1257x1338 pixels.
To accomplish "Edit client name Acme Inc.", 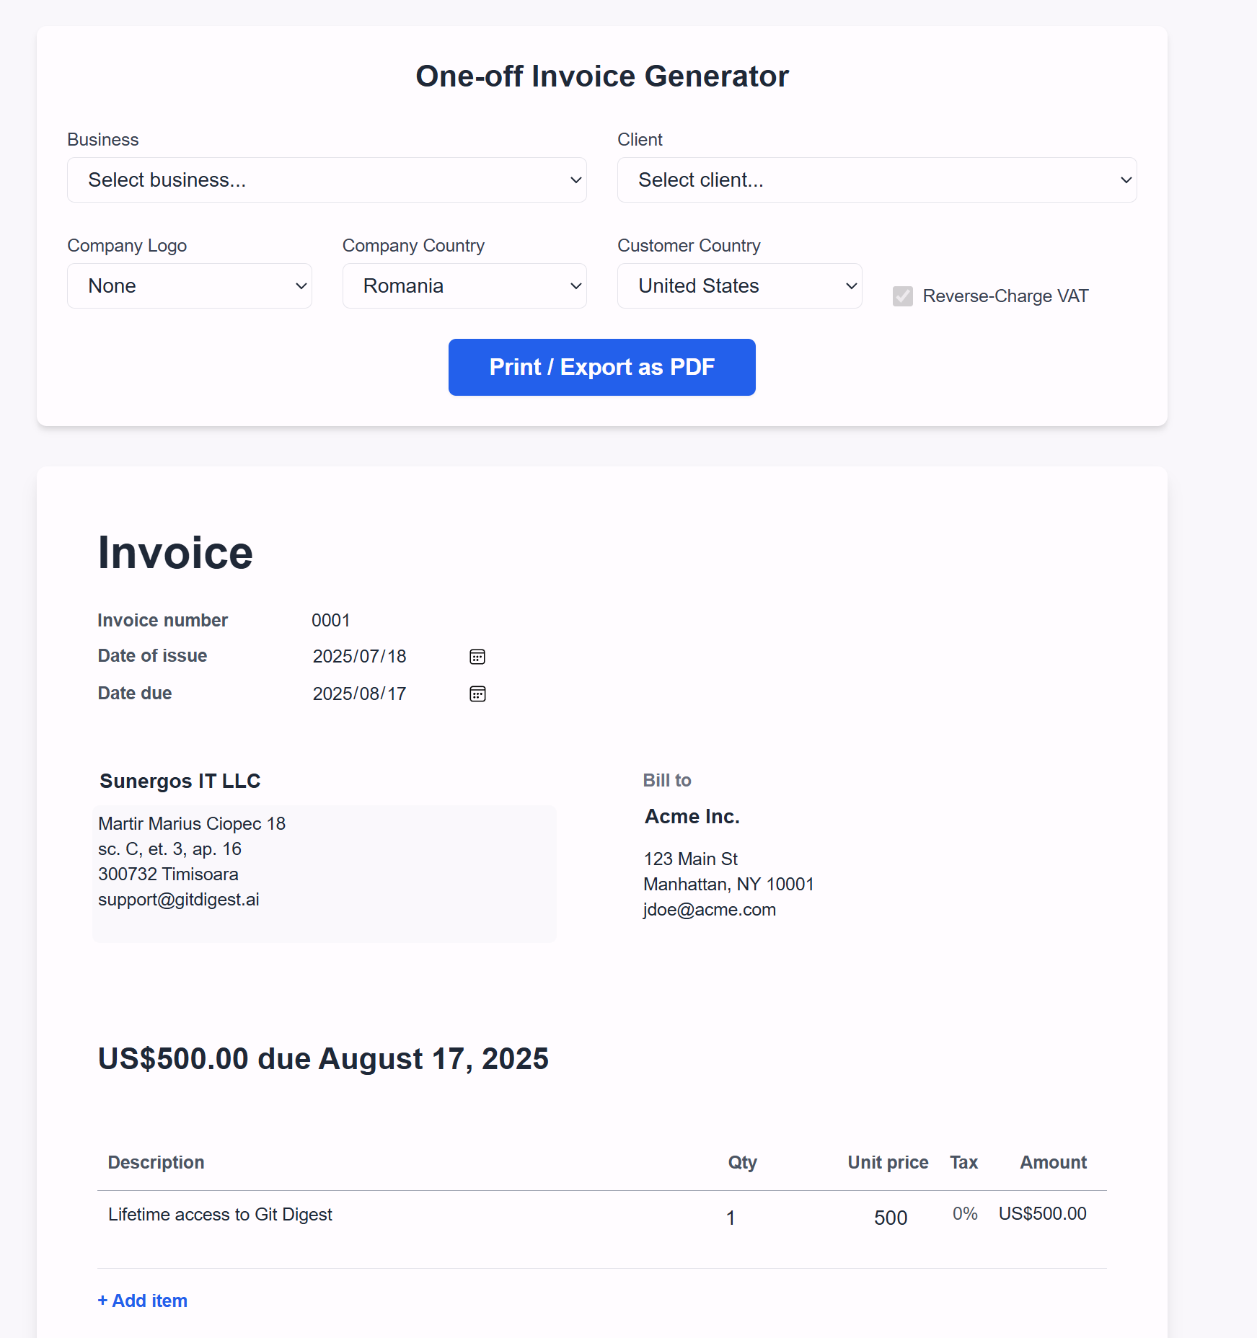I will click(692, 817).
